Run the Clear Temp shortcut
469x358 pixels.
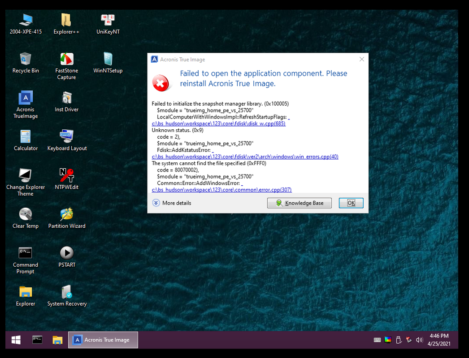tap(26, 218)
